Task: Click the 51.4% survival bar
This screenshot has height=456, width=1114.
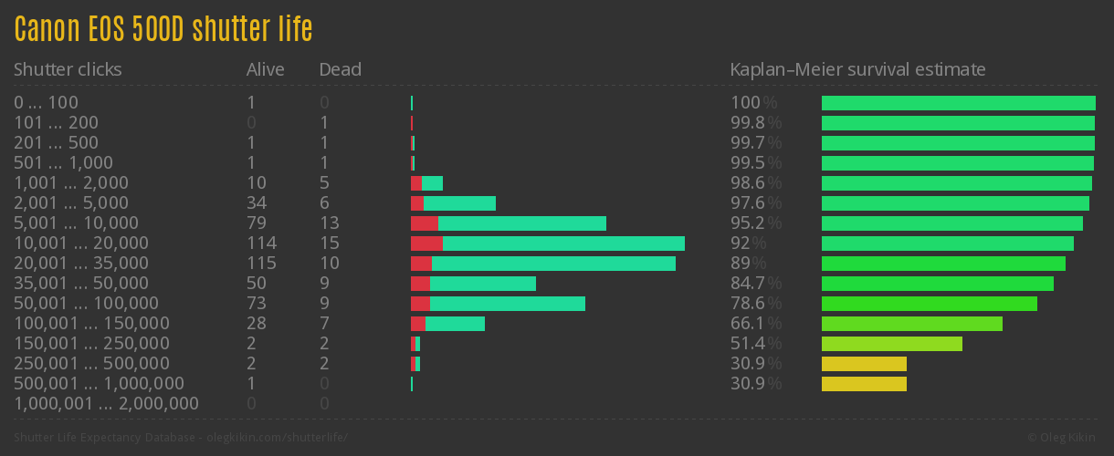Action: (x=891, y=344)
